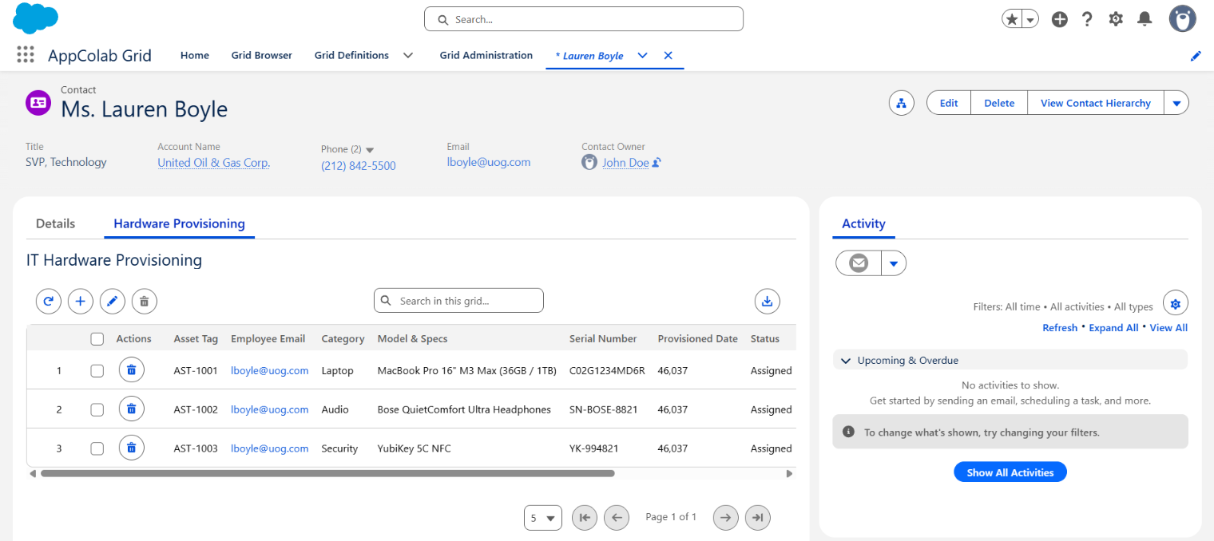Click the grid edit pencil icon

point(113,301)
